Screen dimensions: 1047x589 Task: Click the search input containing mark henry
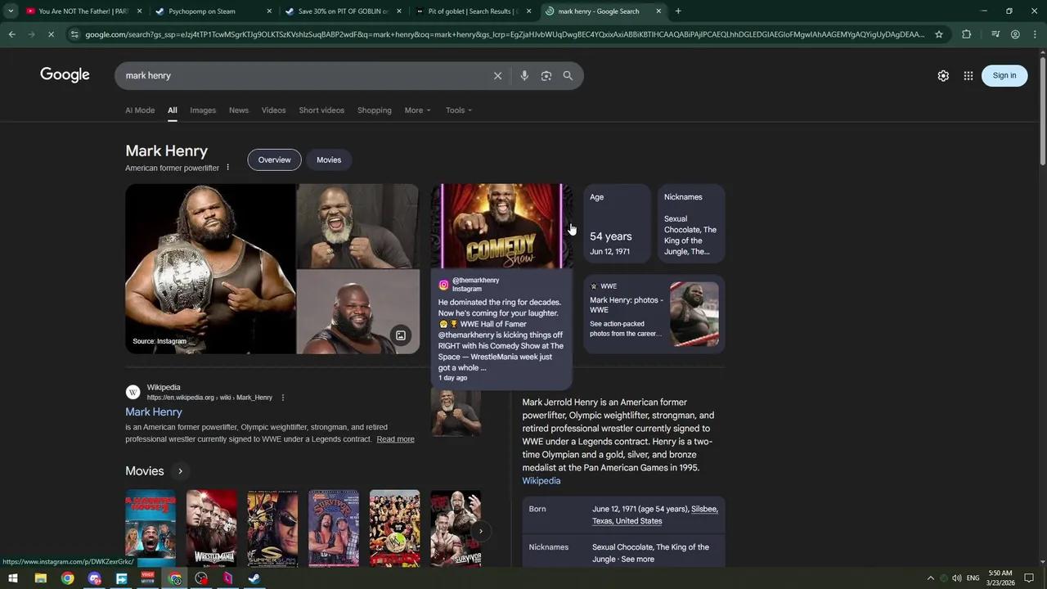(x=303, y=75)
